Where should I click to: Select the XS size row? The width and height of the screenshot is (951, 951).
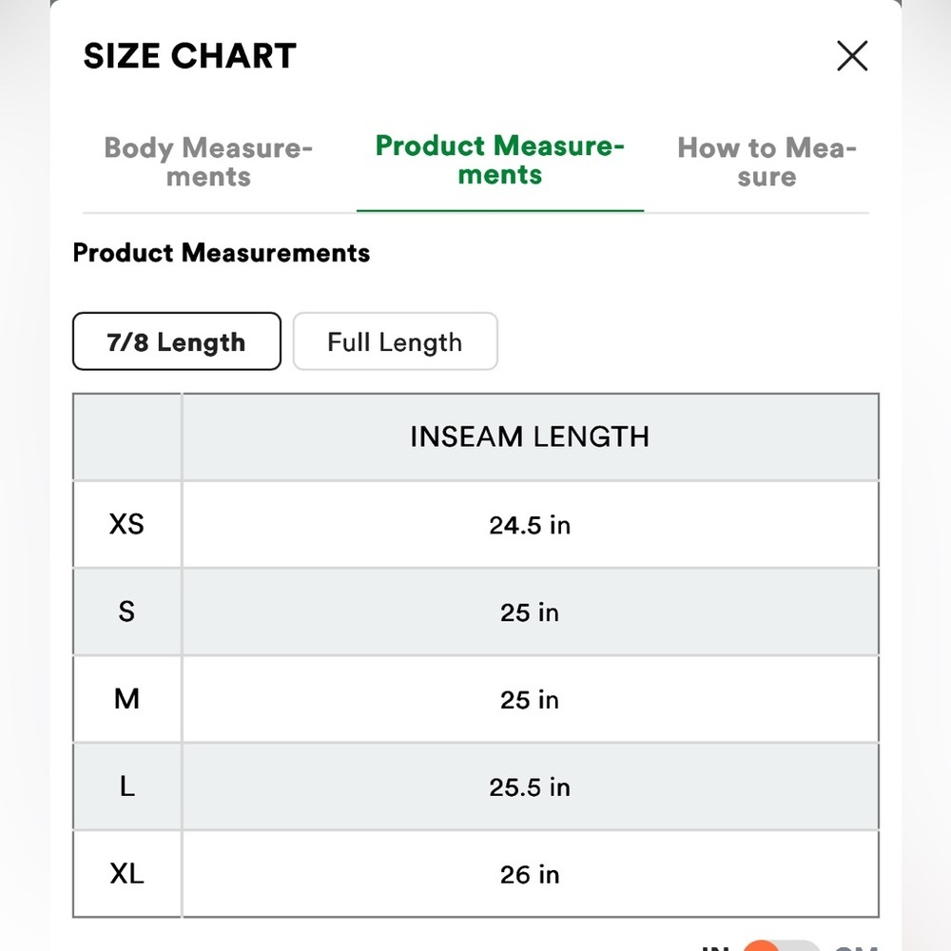pyautogui.click(x=126, y=524)
